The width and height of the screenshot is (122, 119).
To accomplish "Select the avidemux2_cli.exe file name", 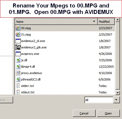I will click(x=33, y=41).
